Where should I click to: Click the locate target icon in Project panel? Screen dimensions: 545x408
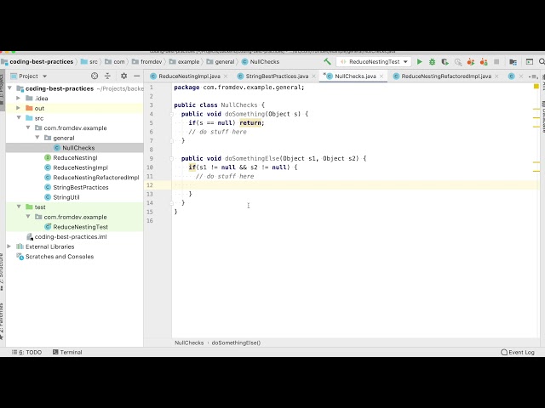coord(95,76)
